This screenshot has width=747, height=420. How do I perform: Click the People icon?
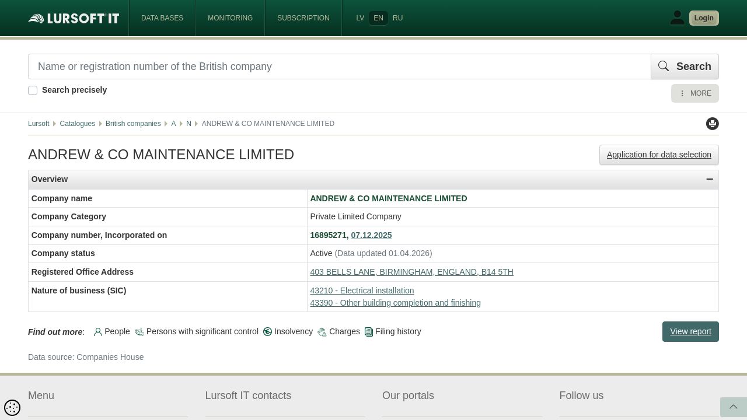(x=98, y=332)
